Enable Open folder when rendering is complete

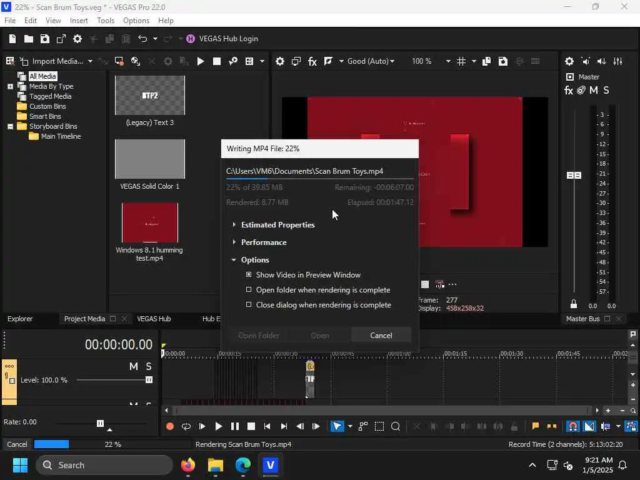coord(249,290)
